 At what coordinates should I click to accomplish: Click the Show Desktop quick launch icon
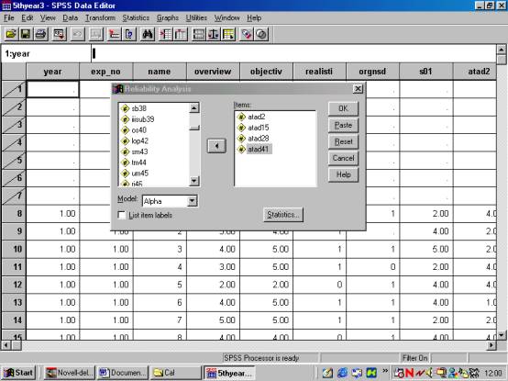[328, 373]
